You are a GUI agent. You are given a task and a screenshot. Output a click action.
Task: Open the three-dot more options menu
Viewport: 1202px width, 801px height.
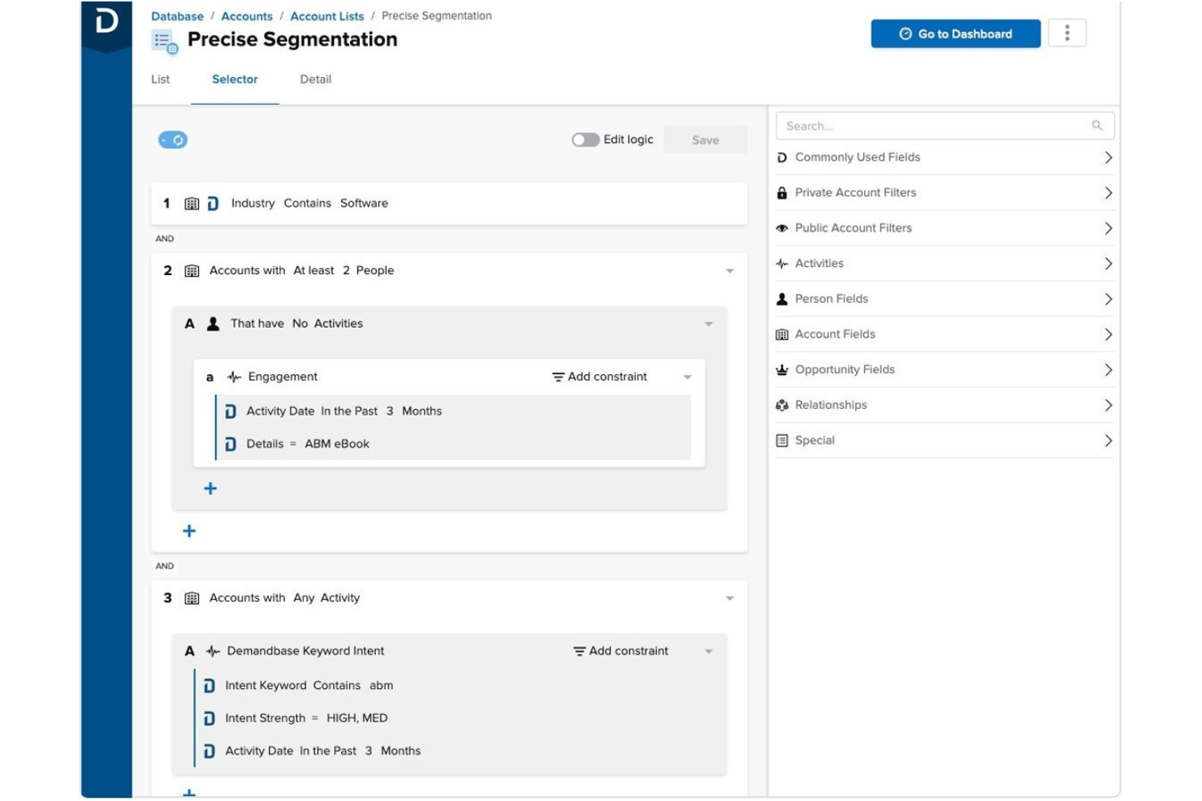[1067, 33]
